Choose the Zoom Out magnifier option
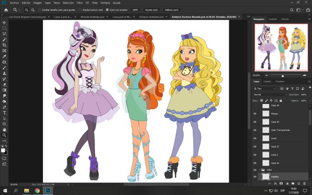 coord(33,10)
